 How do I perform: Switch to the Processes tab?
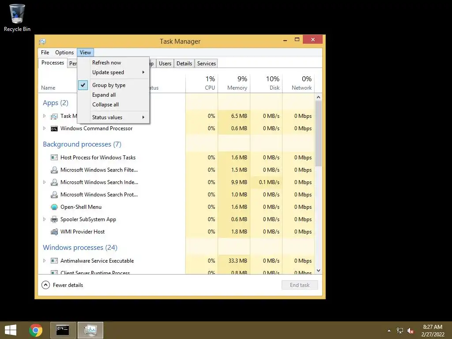(53, 63)
